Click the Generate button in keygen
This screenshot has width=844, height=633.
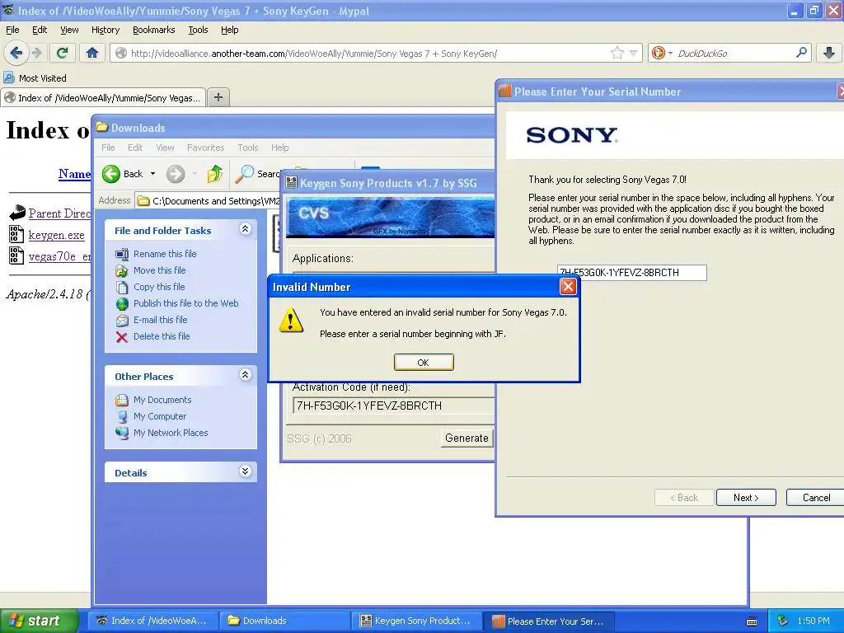pos(467,438)
